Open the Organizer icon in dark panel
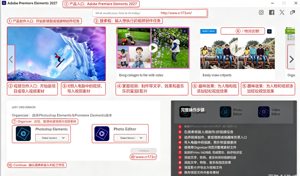 tap(185, 112)
